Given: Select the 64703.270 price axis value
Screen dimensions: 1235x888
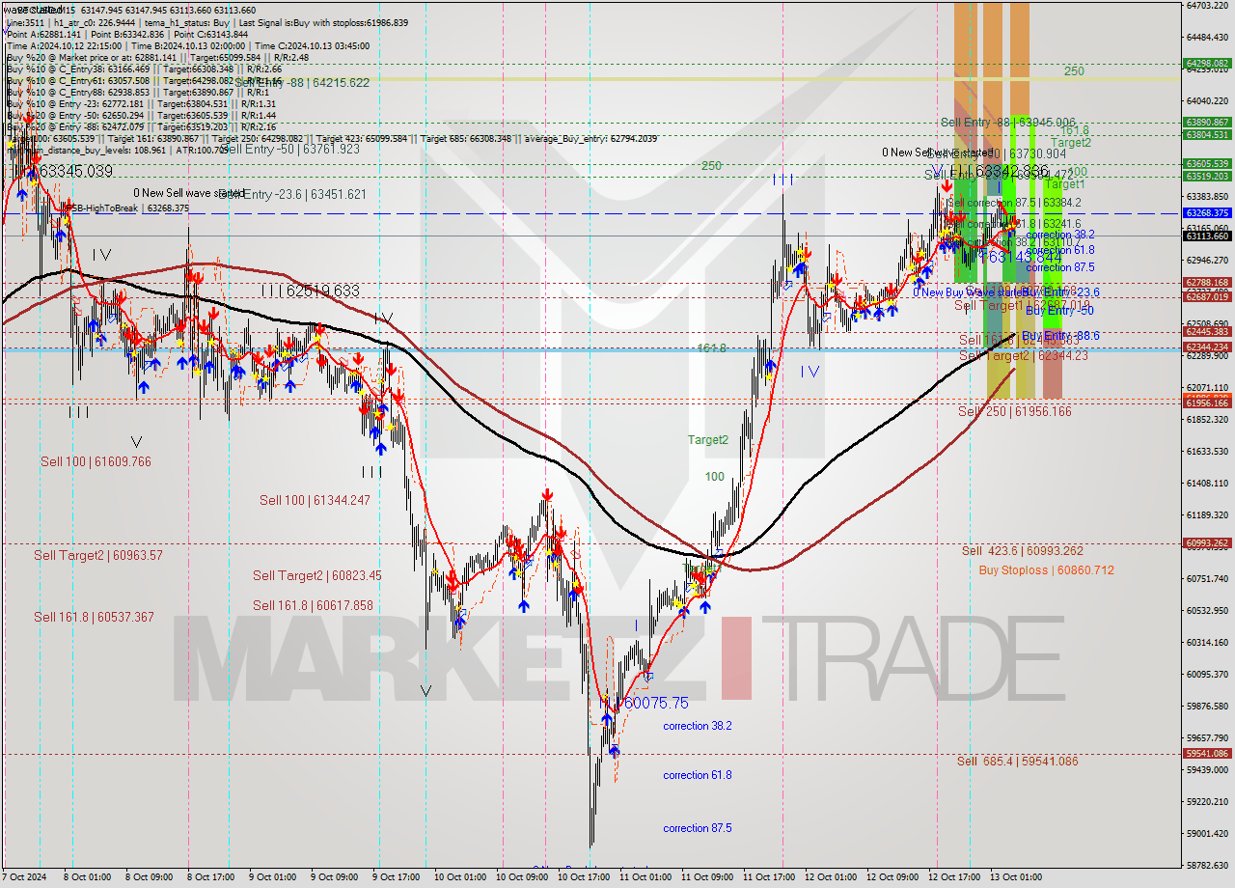Looking at the screenshot, I should pos(1207,6).
